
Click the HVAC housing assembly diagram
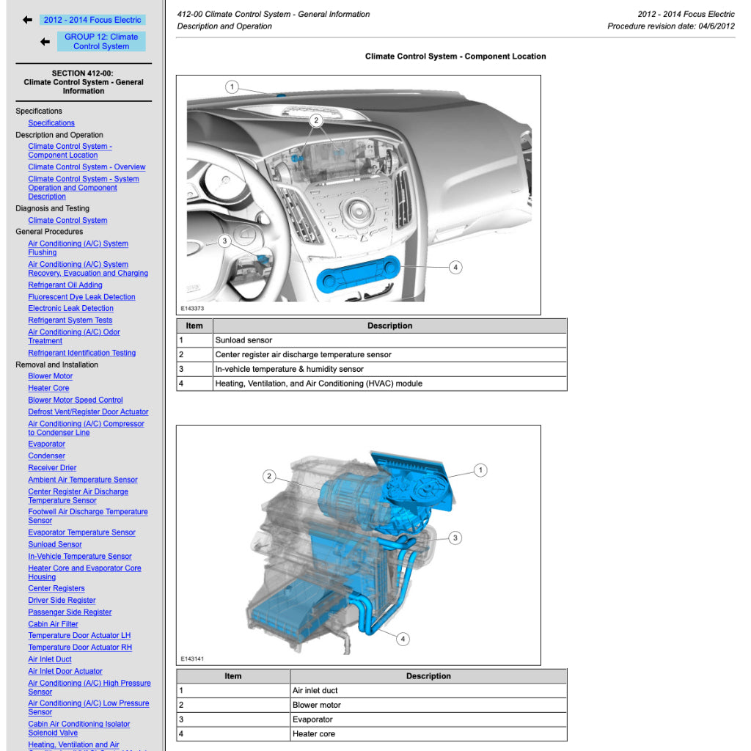point(358,545)
